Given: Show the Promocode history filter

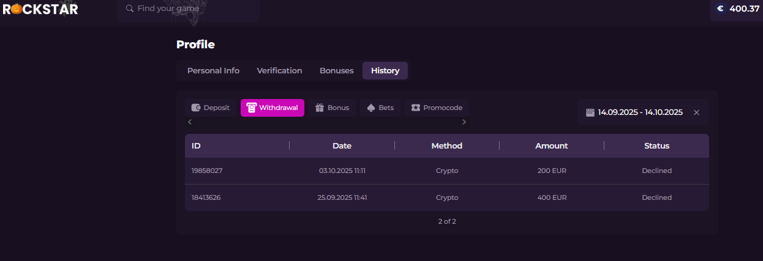Looking at the screenshot, I should pos(437,108).
